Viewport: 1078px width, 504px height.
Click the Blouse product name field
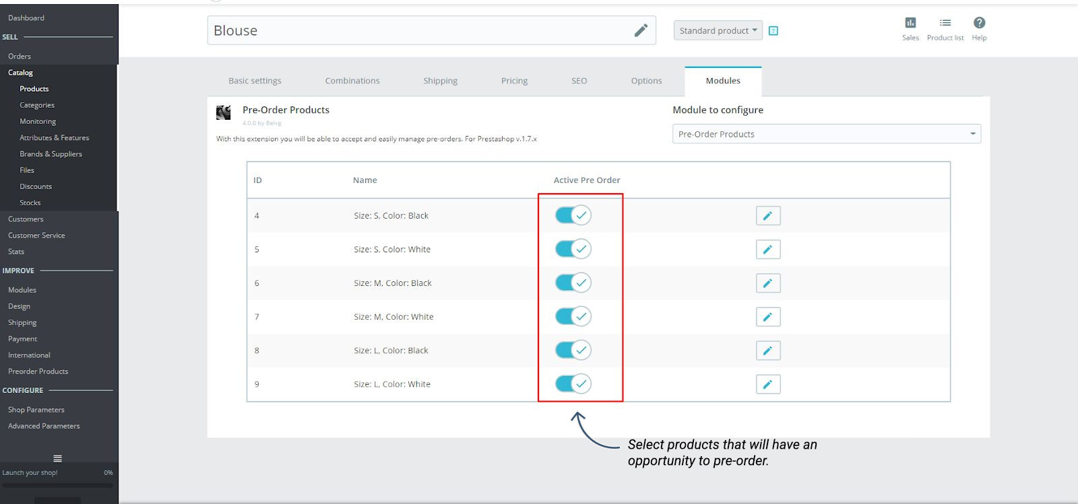(x=418, y=31)
